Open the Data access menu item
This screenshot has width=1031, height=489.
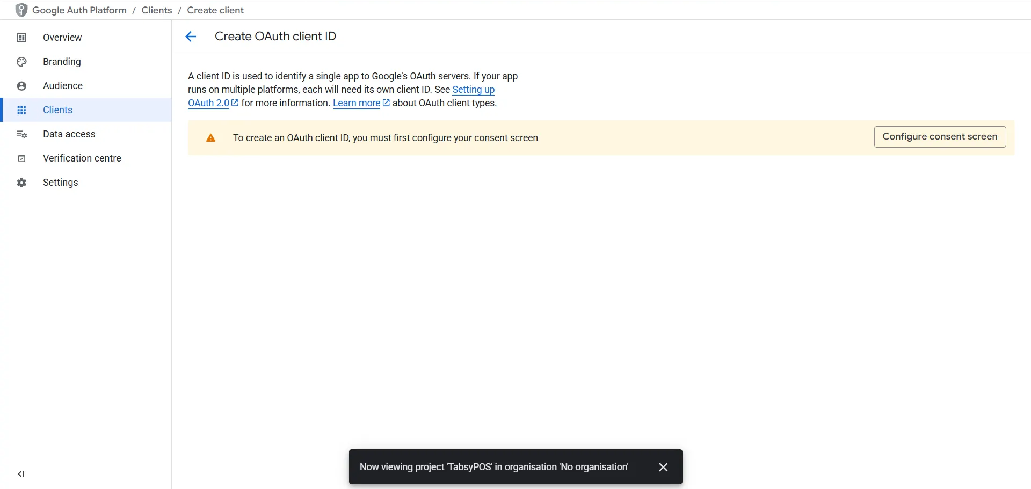tap(87, 134)
